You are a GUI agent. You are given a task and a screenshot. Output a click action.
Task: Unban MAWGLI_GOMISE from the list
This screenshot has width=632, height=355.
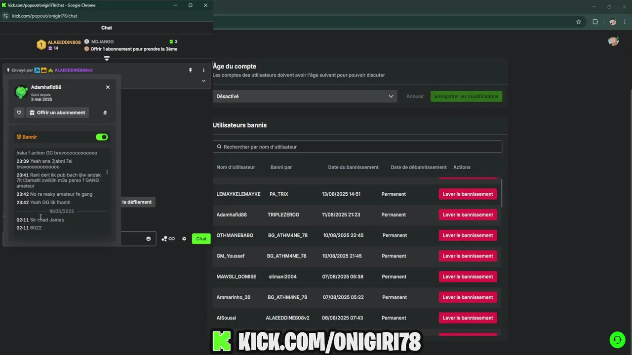[468, 277]
